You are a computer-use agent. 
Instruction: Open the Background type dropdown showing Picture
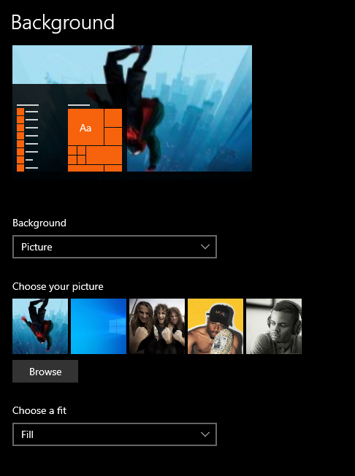point(115,247)
